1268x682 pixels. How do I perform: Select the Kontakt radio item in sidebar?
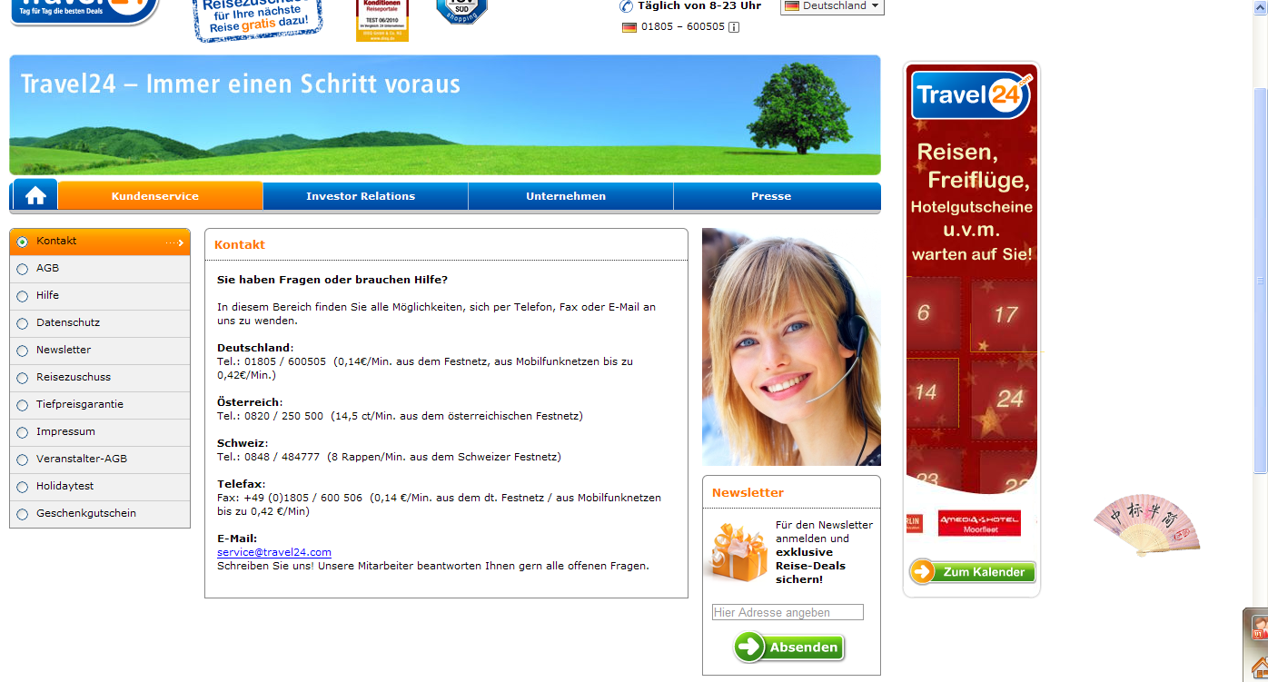pyautogui.click(x=100, y=242)
